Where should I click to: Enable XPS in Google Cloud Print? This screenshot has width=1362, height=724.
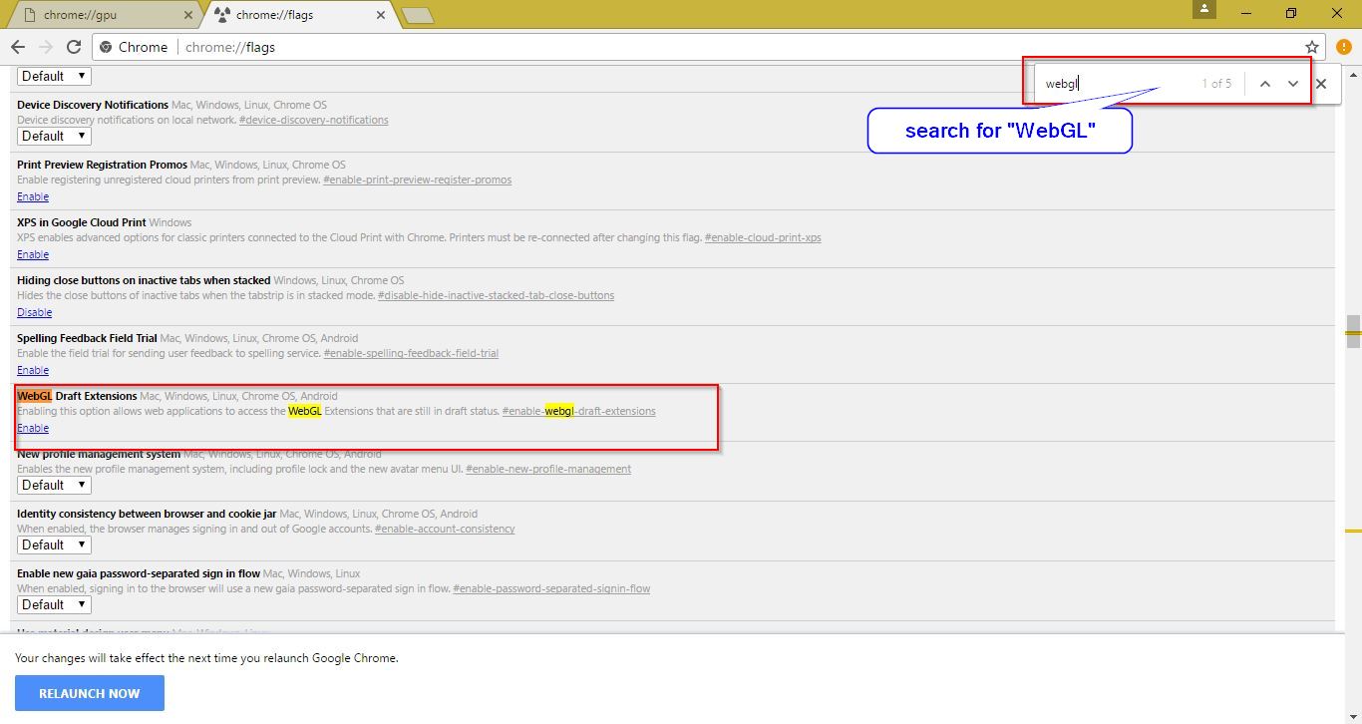coord(33,254)
